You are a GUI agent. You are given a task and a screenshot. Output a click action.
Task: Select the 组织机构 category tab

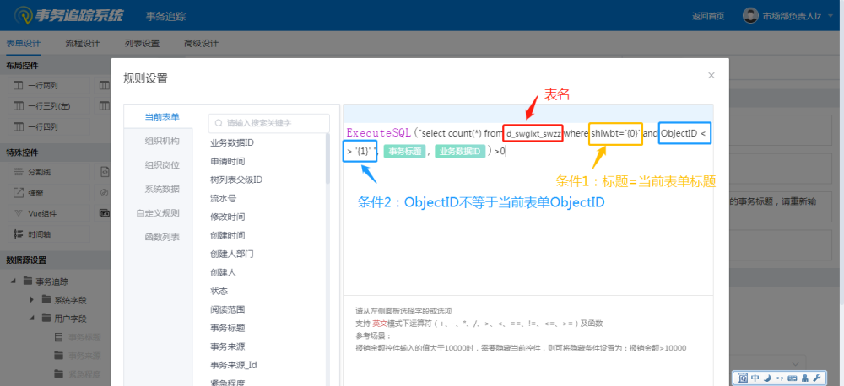pos(161,141)
